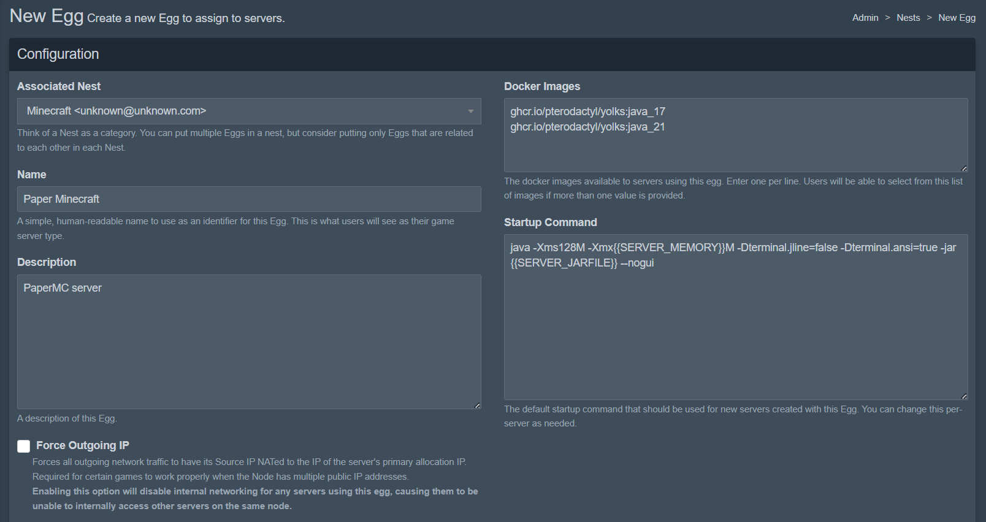The image size is (986, 522).
Task: Grab Docker Images textarea resize handle
Action: click(964, 168)
